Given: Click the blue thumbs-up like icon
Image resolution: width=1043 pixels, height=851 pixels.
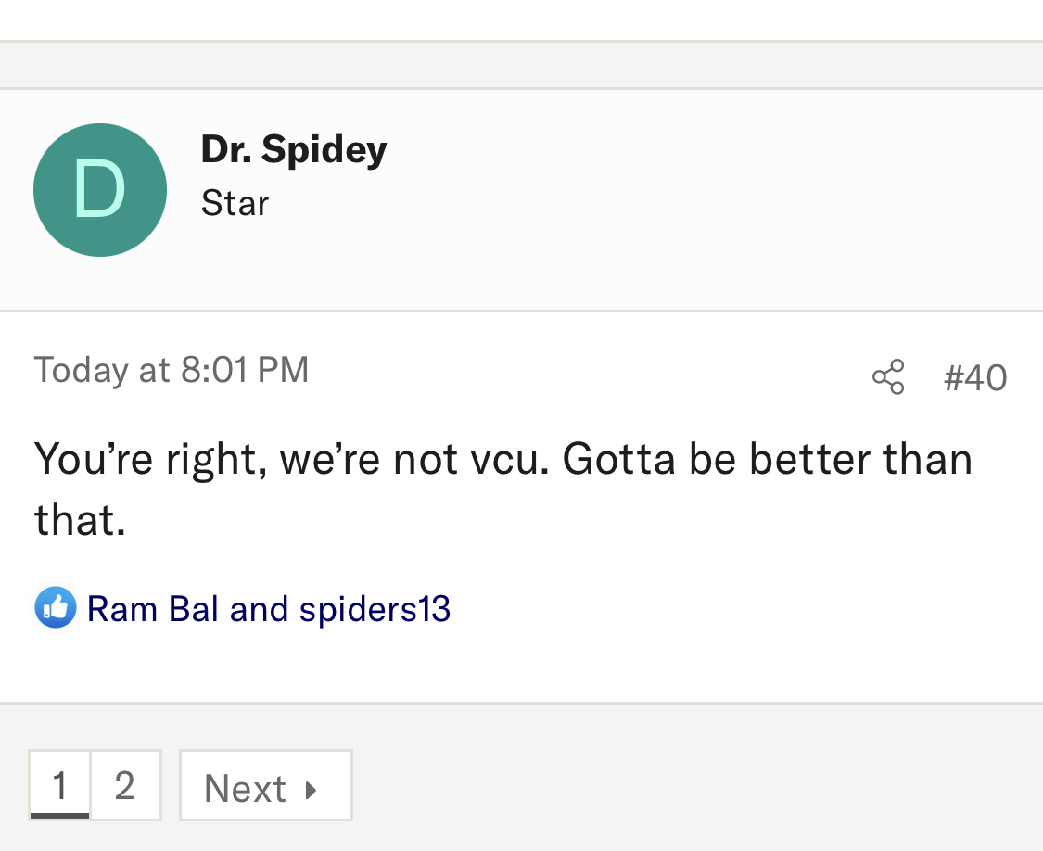Looking at the screenshot, I should pyautogui.click(x=56, y=608).
